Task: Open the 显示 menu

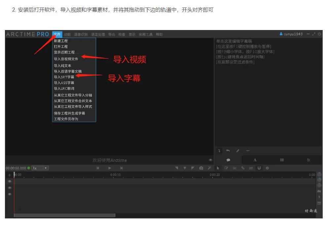Action: 132,34
